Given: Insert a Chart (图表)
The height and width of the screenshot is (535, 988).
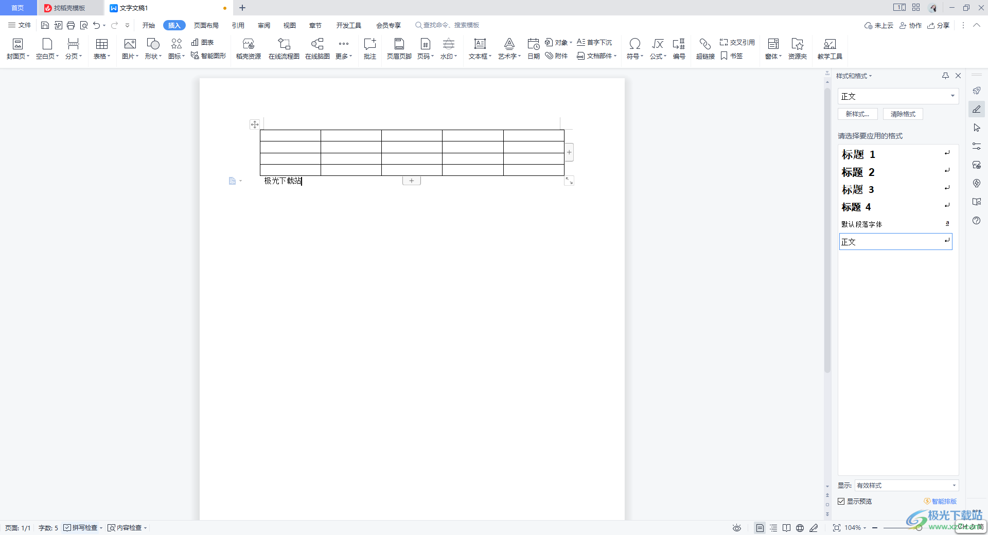Looking at the screenshot, I should tap(202, 42).
